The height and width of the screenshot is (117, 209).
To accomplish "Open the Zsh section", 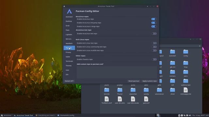I will pyautogui.click(x=69, y=74).
